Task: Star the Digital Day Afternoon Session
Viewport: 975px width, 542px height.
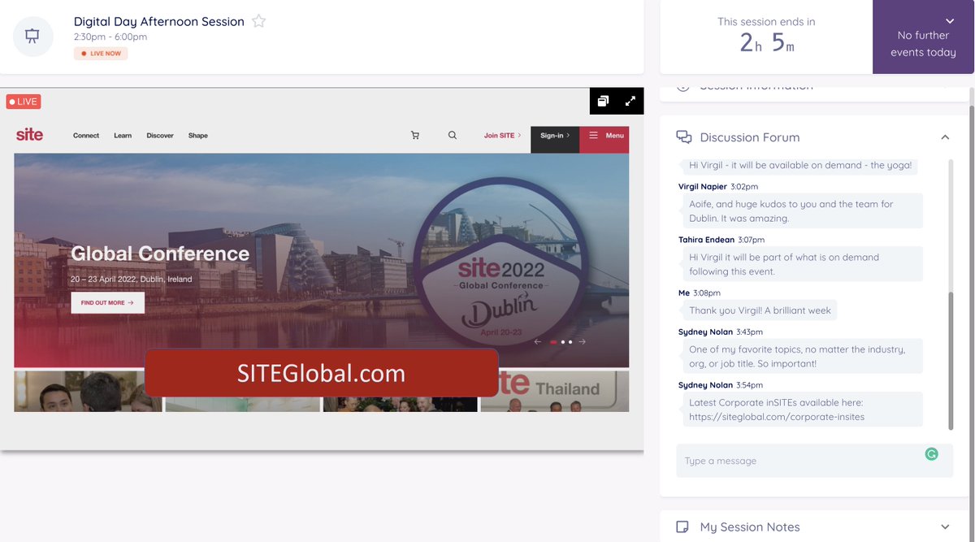Action: click(x=258, y=21)
